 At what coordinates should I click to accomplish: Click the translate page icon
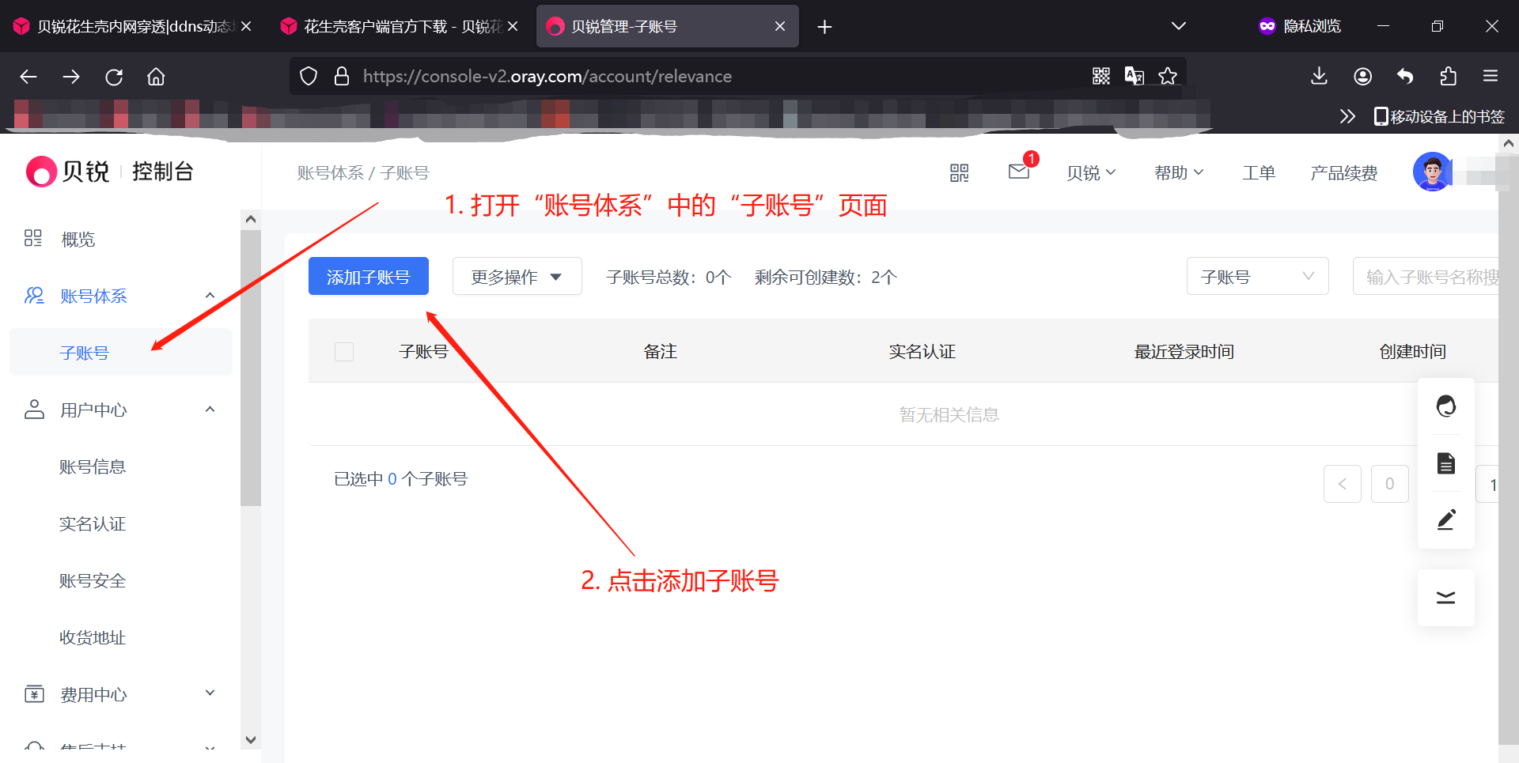[1135, 76]
